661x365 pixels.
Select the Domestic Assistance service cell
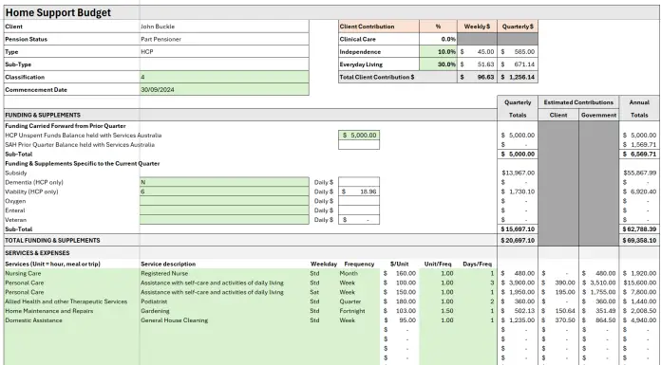71,319
